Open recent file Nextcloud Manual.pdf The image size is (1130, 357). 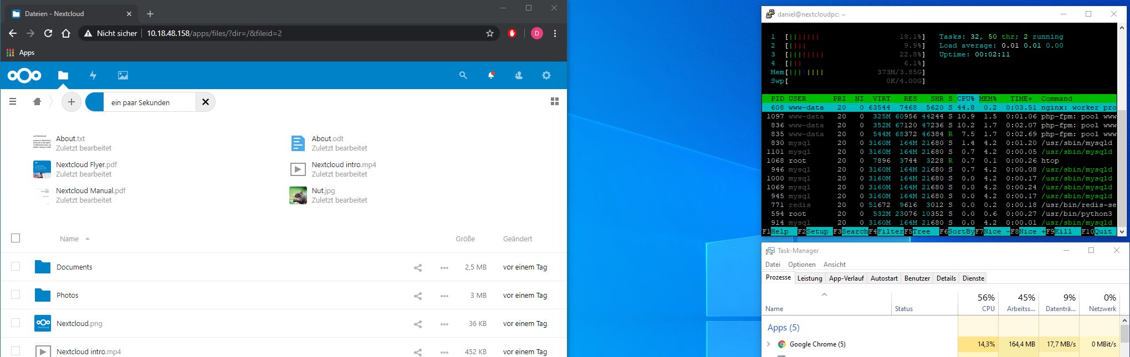click(x=91, y=191)
